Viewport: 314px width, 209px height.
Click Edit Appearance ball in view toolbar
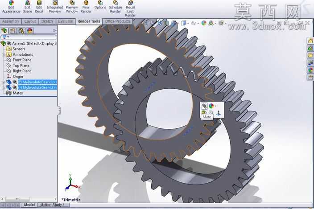[204, 23]
